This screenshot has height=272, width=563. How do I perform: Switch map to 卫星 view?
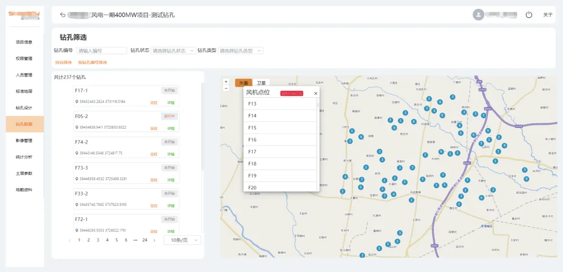(x=261, y=82)
